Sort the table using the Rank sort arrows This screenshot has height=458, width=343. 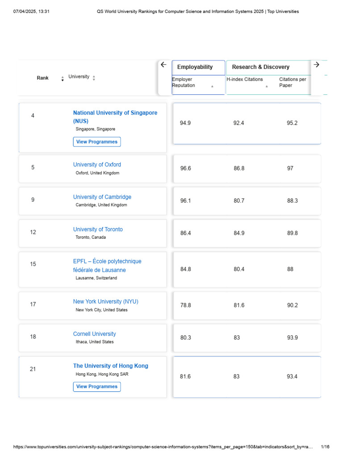click(63, 79)
